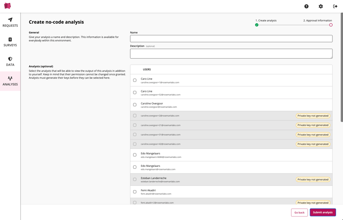This screenshot has width=343, height=220.
Task: Select Analyses in the sidebar
Action: (10, 81)
